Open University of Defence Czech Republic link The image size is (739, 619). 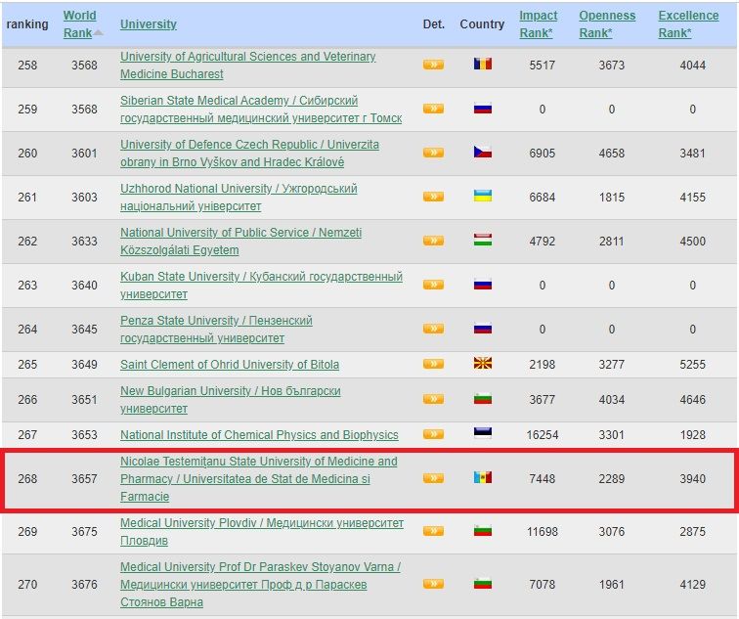[249, 145]
